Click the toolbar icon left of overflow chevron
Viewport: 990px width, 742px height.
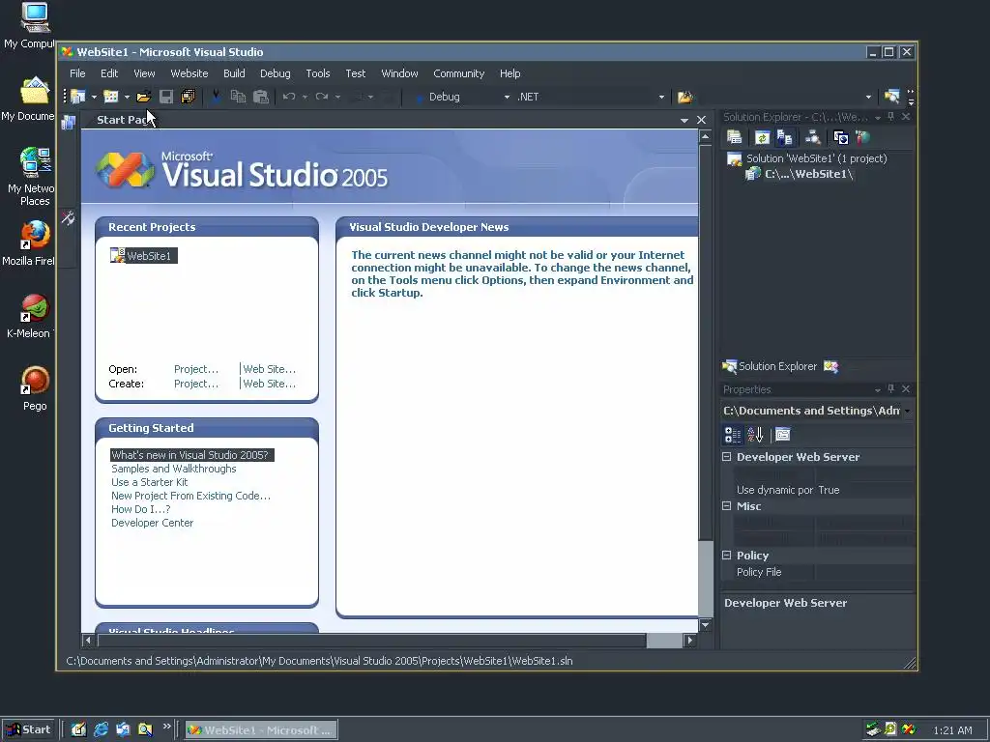pyautogui.click(x=891, y=97)
